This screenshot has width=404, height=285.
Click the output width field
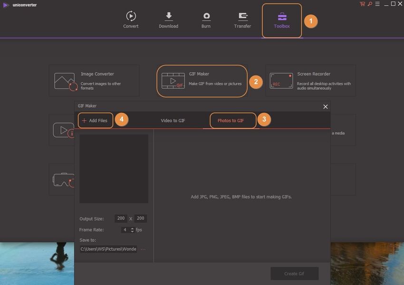coord(121,218)
